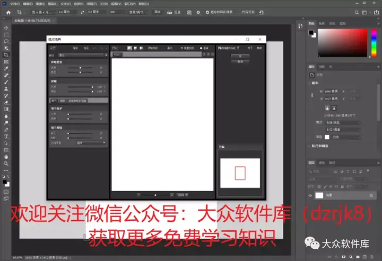Viewport: 382px width, 261px height.
Task: Select the first preview radio button in Noiseware
Action: pyautogui.click(x=181, y=48)
